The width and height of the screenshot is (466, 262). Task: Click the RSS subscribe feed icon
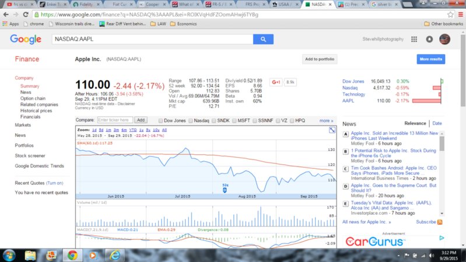[x=440, y=222]
